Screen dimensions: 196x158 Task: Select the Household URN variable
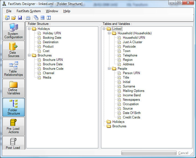point(134,38)
